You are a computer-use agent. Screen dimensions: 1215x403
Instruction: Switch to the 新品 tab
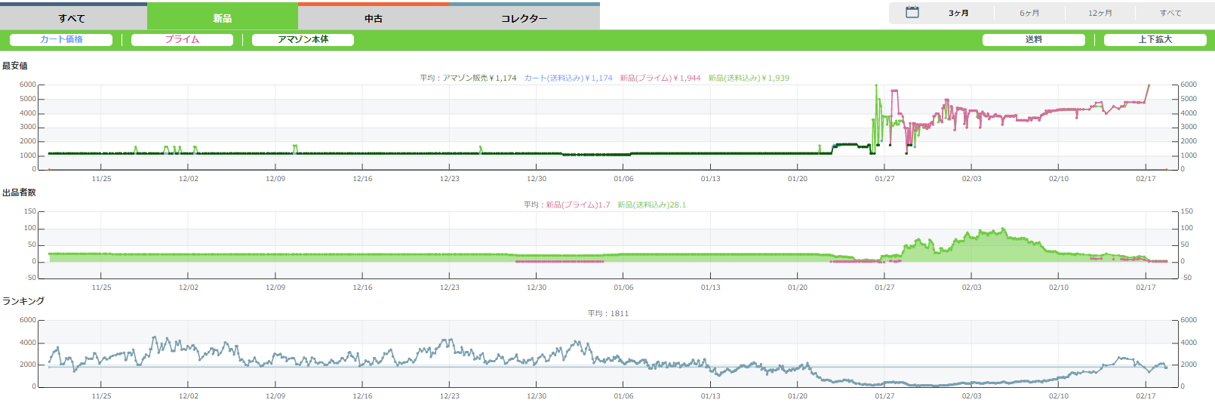(x=223, y=18)
